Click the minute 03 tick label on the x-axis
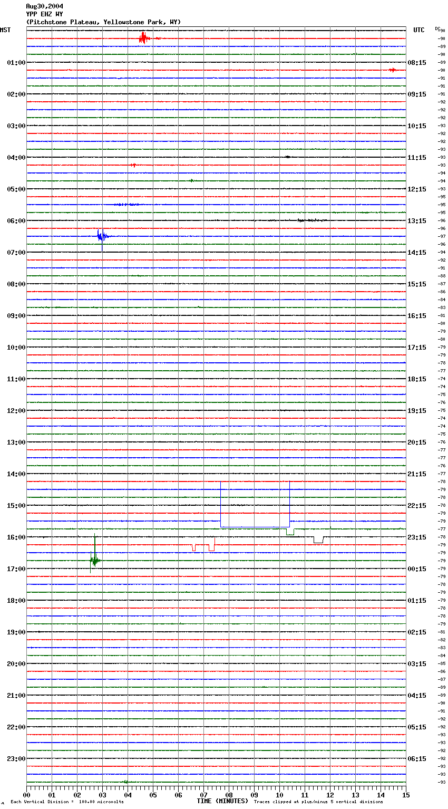The width and height of the screenshot is (448, 809). coord(102,795)
